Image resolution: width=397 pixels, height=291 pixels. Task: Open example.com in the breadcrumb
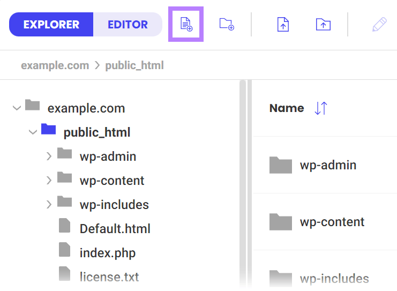(x=55, y=65)
